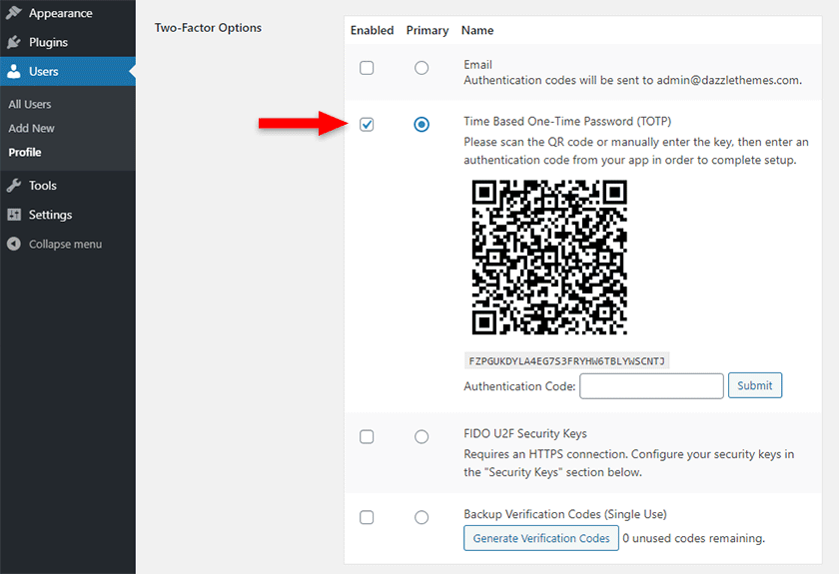Image resolution: width=839 pixels, height=574 pixels.
Task: Select TOTP primary radio button
Action: click(421, 125)
